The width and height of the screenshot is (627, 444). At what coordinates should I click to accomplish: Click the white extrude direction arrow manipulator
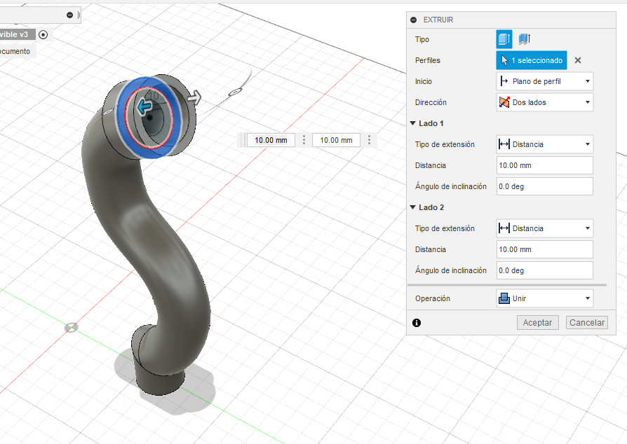click(194, 97)
